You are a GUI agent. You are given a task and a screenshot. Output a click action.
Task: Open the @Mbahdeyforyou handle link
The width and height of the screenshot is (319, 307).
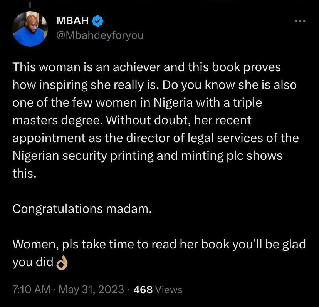[x=100, y=35]
